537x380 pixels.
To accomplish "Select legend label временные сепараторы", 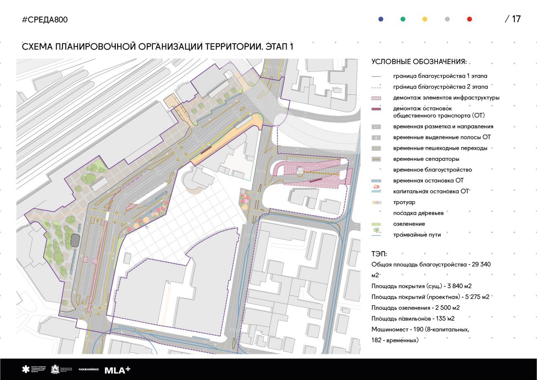I will [426, 159].
